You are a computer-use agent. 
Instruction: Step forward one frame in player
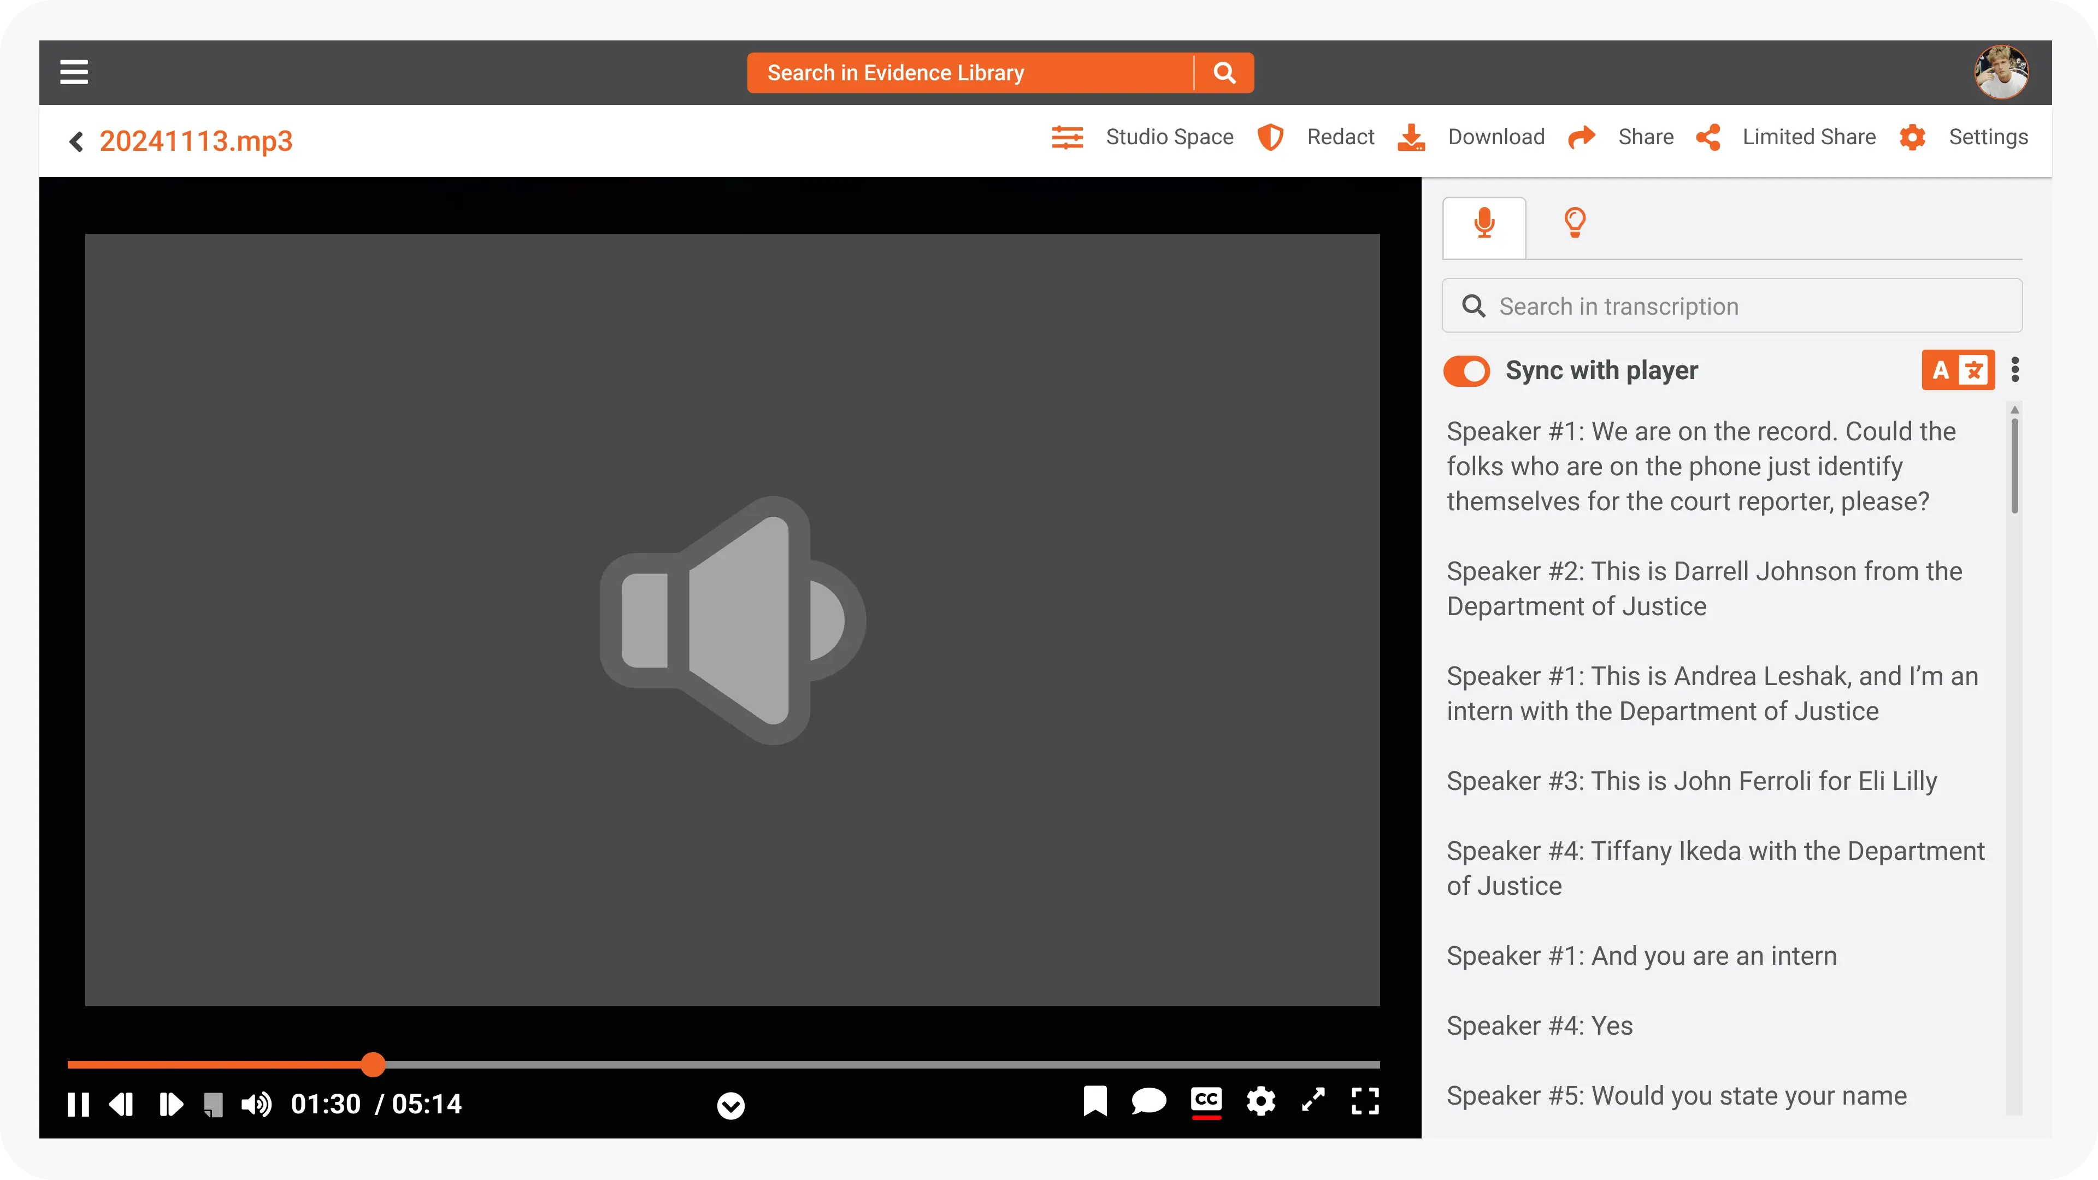pos(170,1104)
